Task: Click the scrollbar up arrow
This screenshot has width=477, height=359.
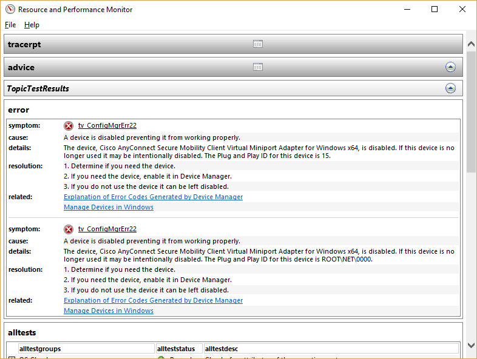Action: tap(471, 45)
